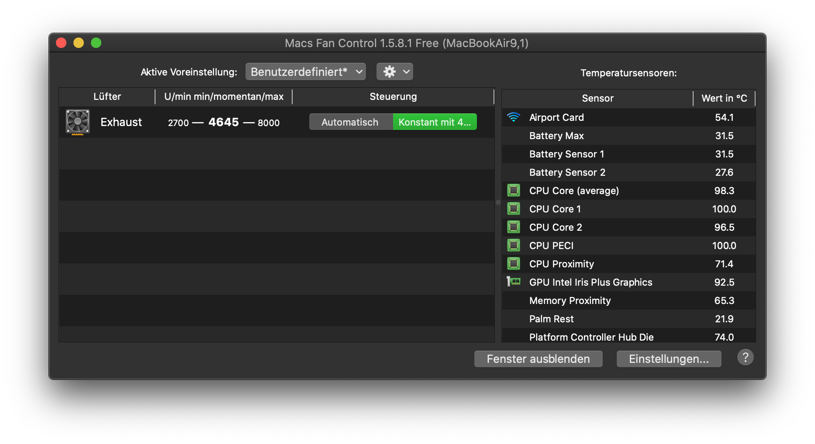Screen dimensions: 815x444
Task: Click the CPU Core 1 chip icon
Action: coord(514,208)
